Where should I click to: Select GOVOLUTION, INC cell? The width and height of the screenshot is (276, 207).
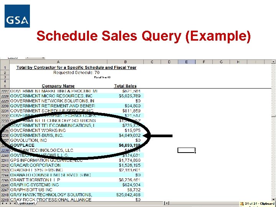pyautogui.click(x=58, y=140)
